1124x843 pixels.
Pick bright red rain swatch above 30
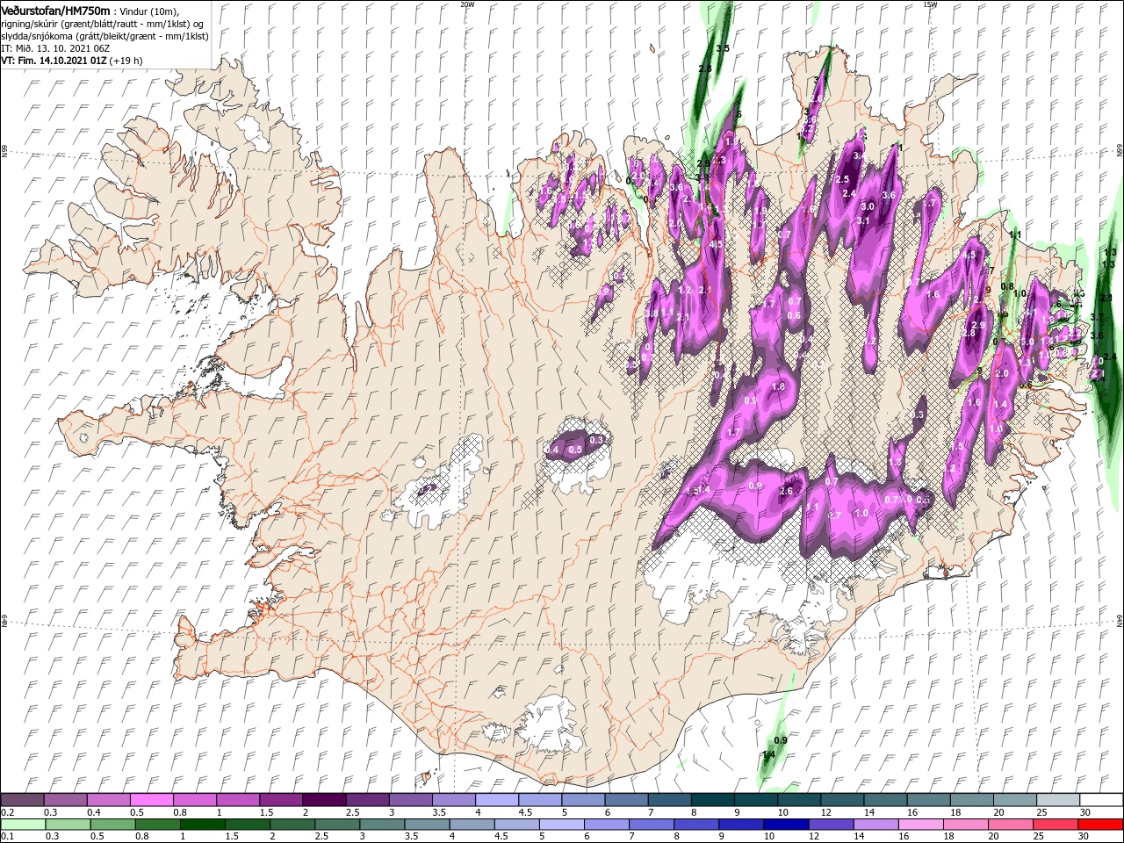coord(1099,825)
